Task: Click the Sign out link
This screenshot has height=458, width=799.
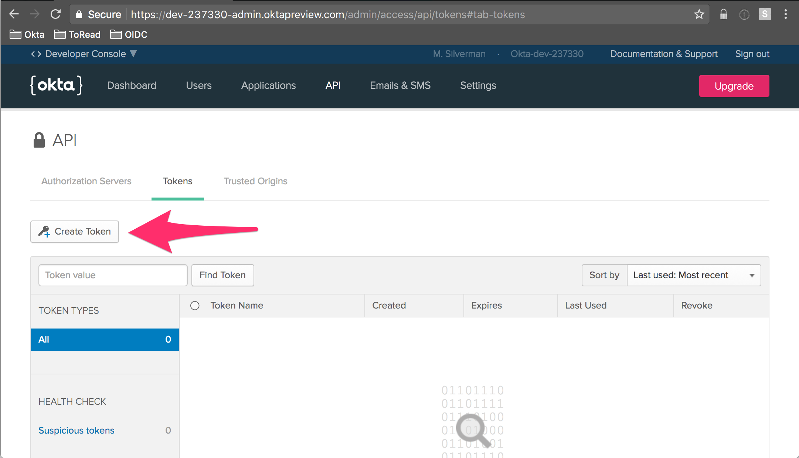Action: (x=752, y=54)
